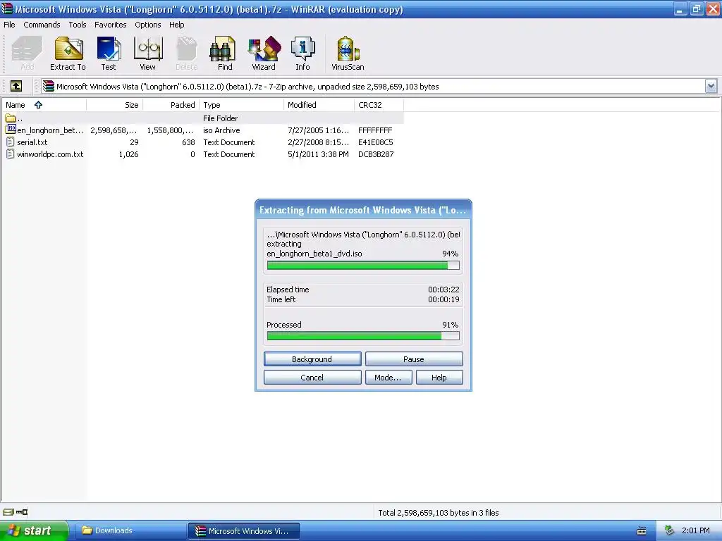Select the serial.txt file name
722x541 pixels.
coord(32,142)
